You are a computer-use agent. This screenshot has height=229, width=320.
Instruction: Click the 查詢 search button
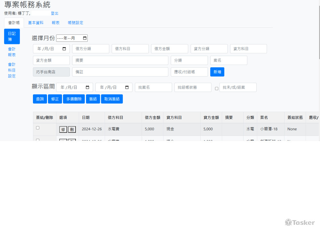(x=40, y=99)
